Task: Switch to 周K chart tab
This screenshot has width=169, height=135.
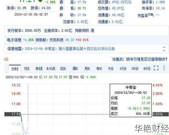Action: [75, 69]
